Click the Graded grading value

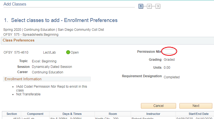[169, 59]
